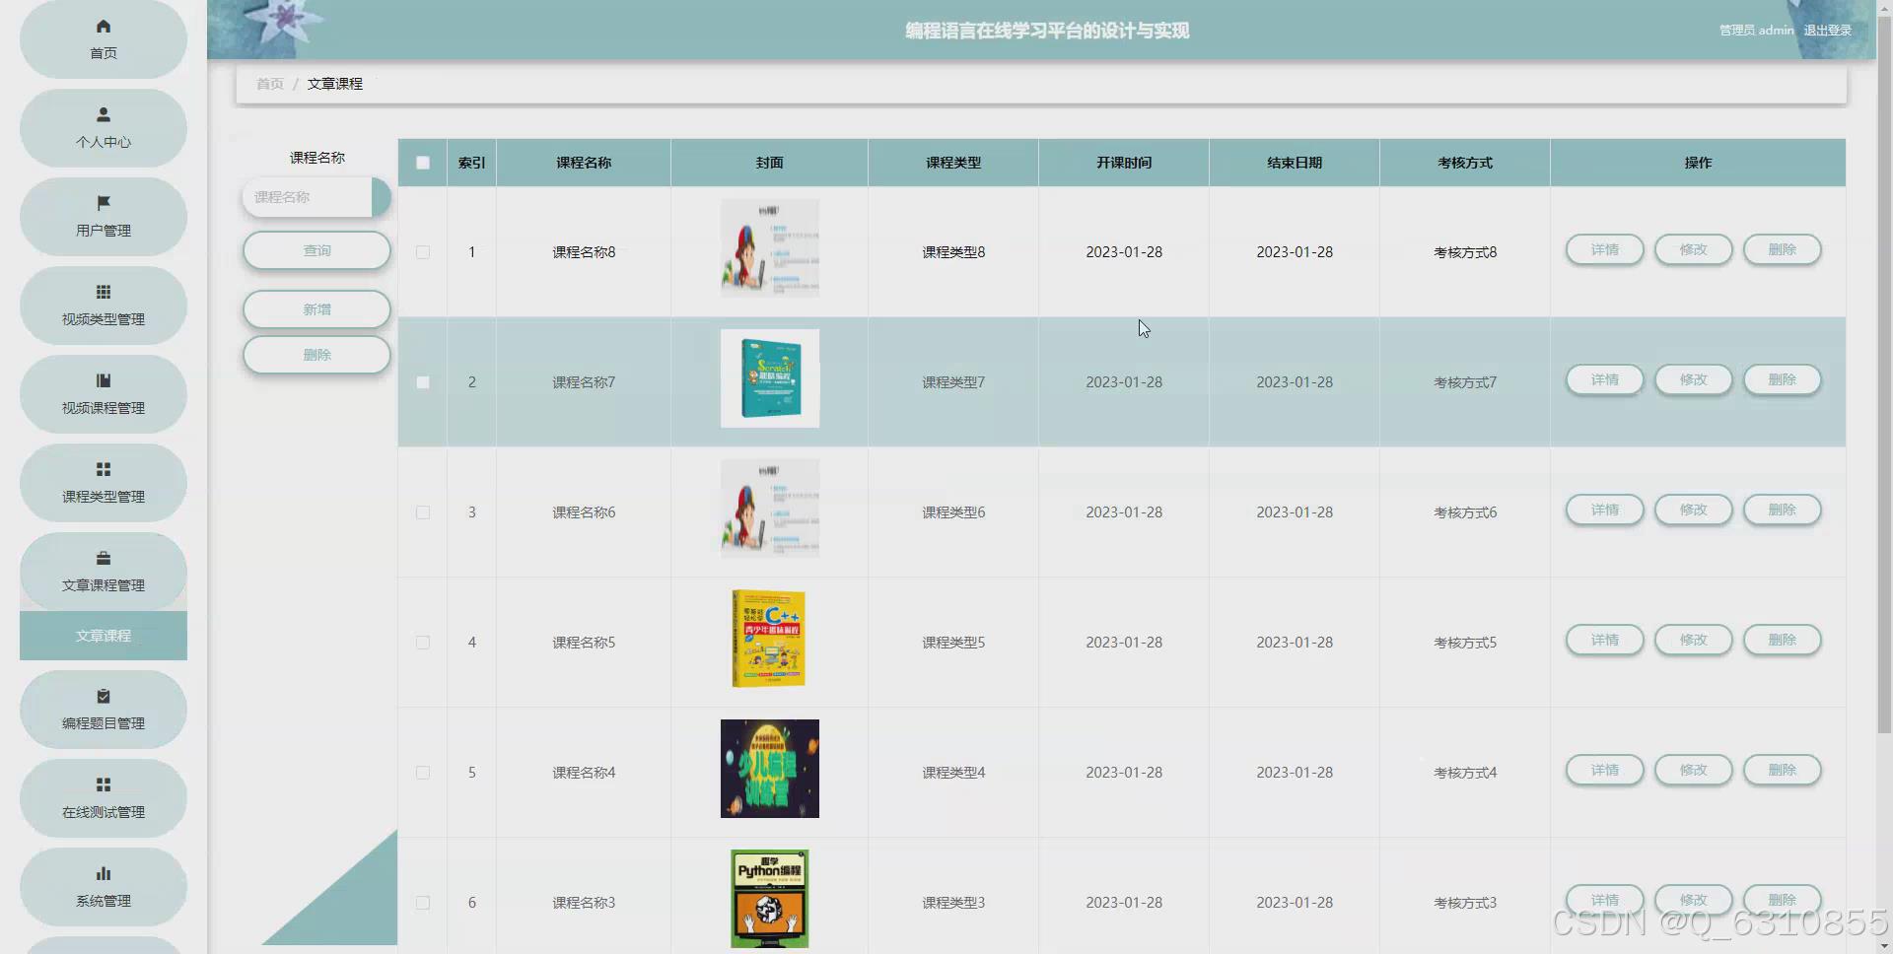Click 退出登录 to log out

[x=1827, y=31]
